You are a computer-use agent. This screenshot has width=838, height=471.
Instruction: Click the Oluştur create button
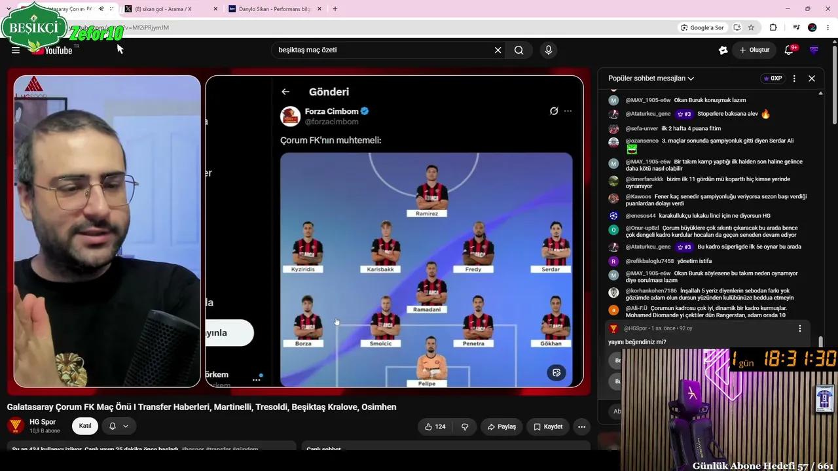[x=754, y=50]
